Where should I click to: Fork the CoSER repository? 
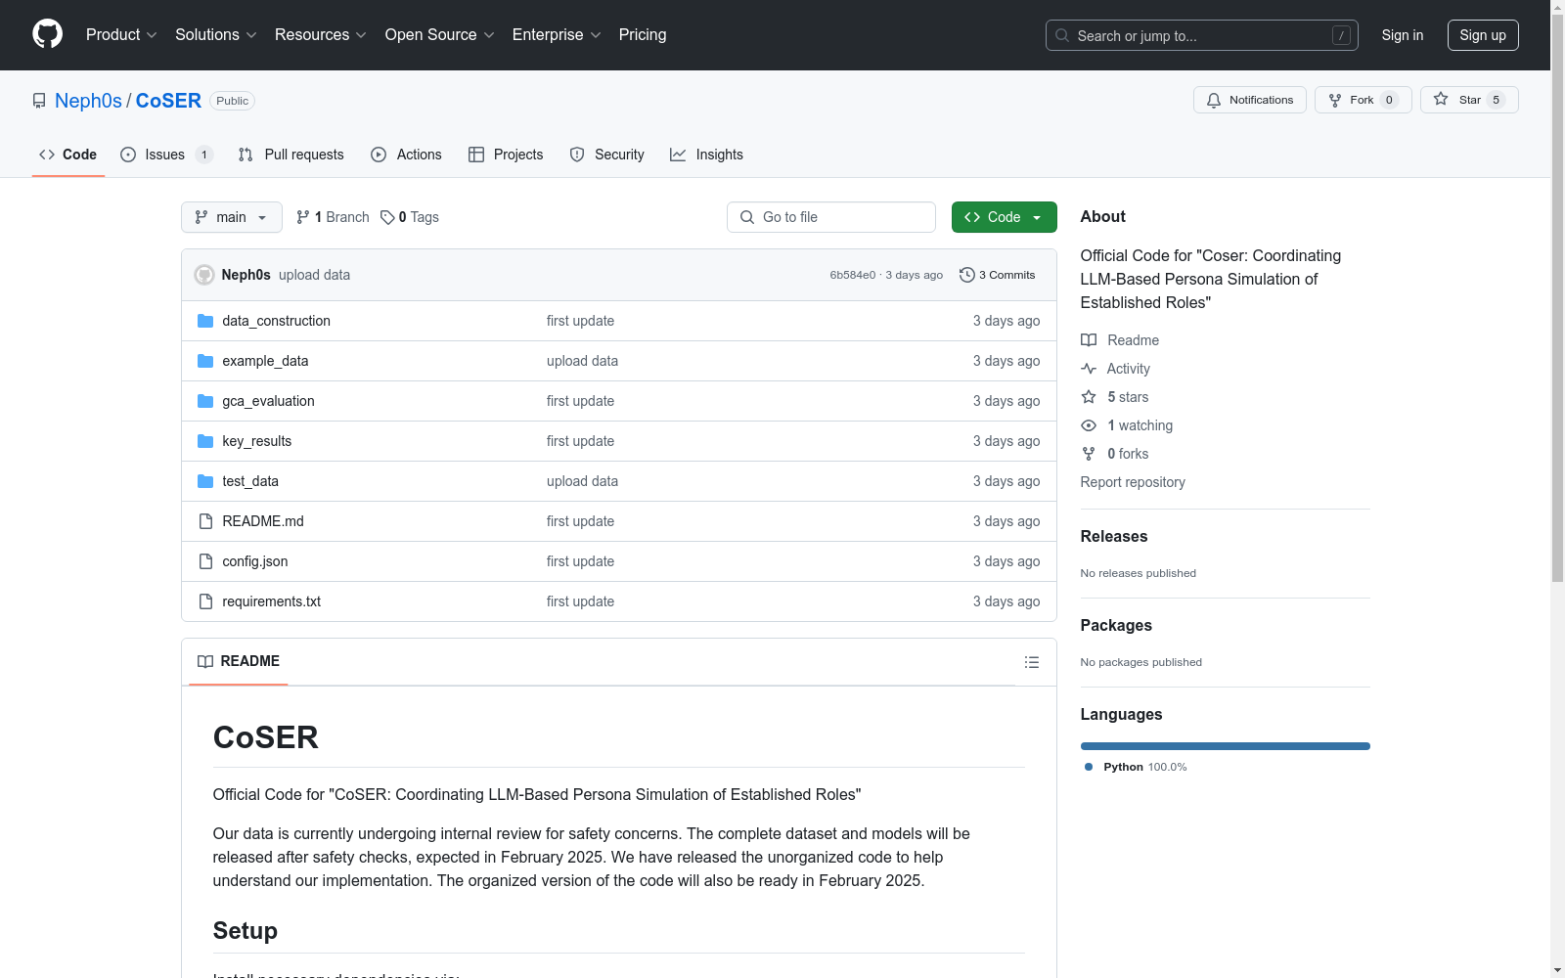click(1364, 100)
